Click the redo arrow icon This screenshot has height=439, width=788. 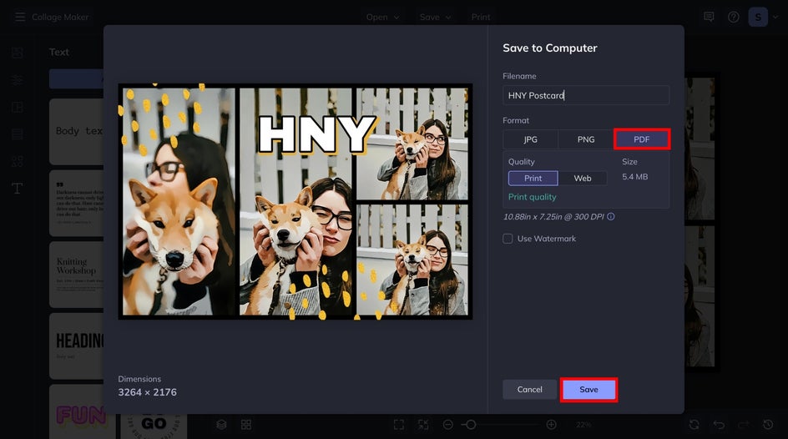(743, 425)
